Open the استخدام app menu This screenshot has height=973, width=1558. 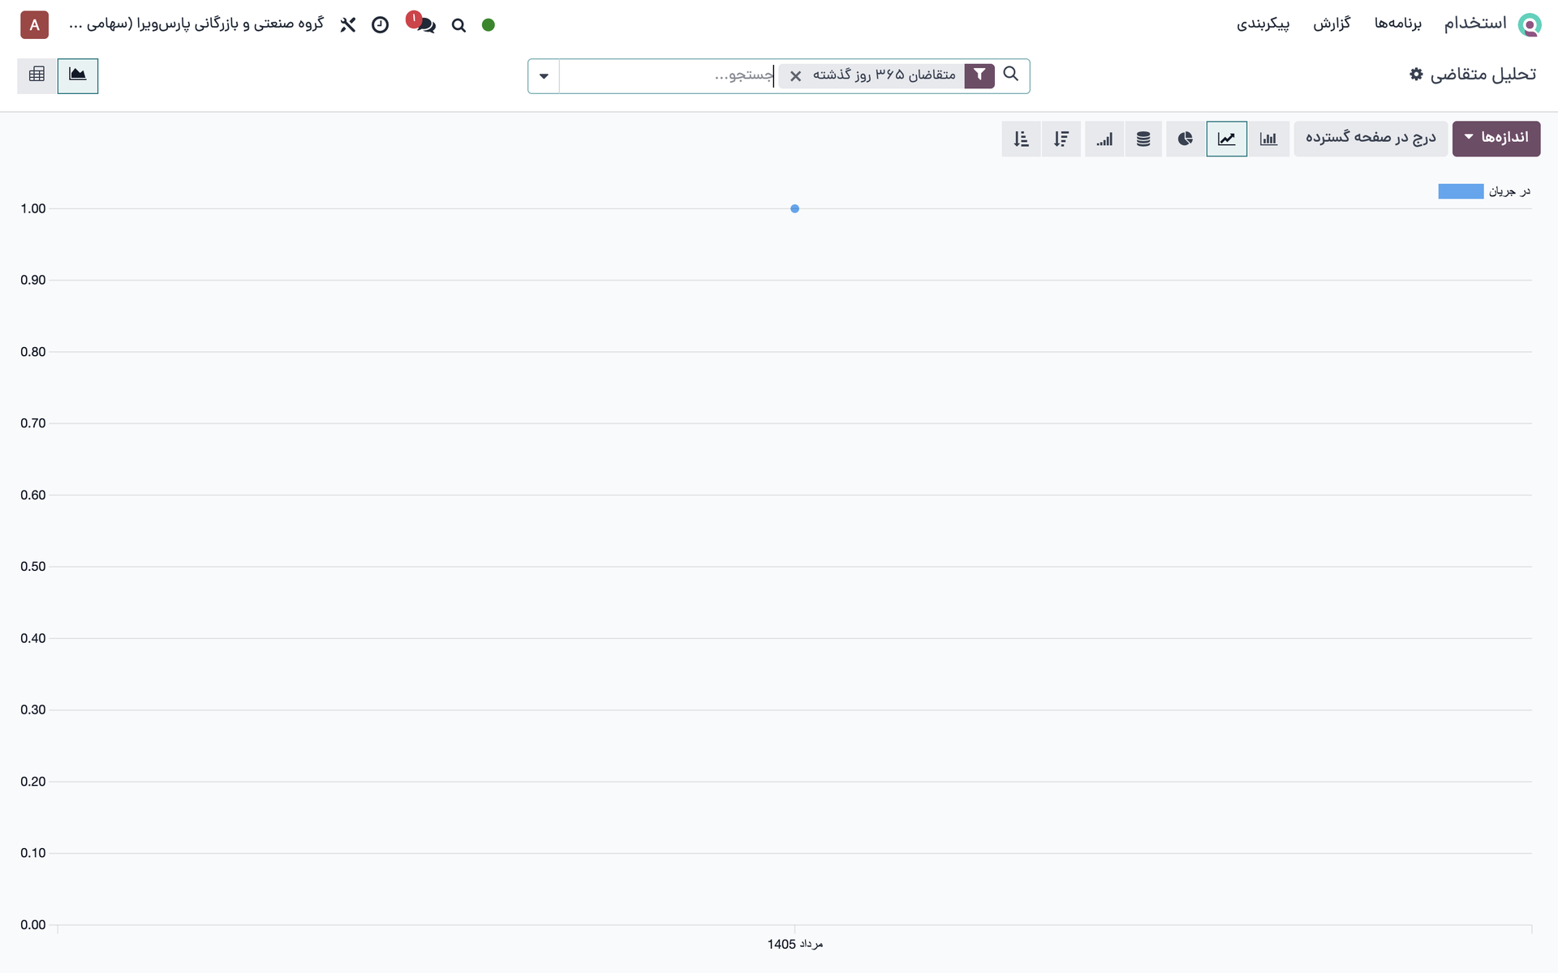(x=1474, y=24)
